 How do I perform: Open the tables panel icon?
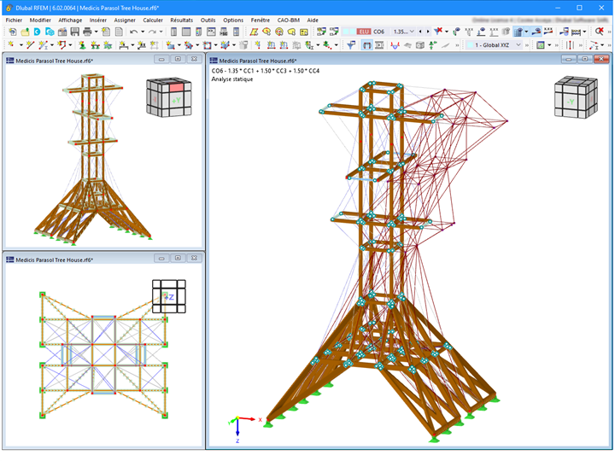point(186,32)
